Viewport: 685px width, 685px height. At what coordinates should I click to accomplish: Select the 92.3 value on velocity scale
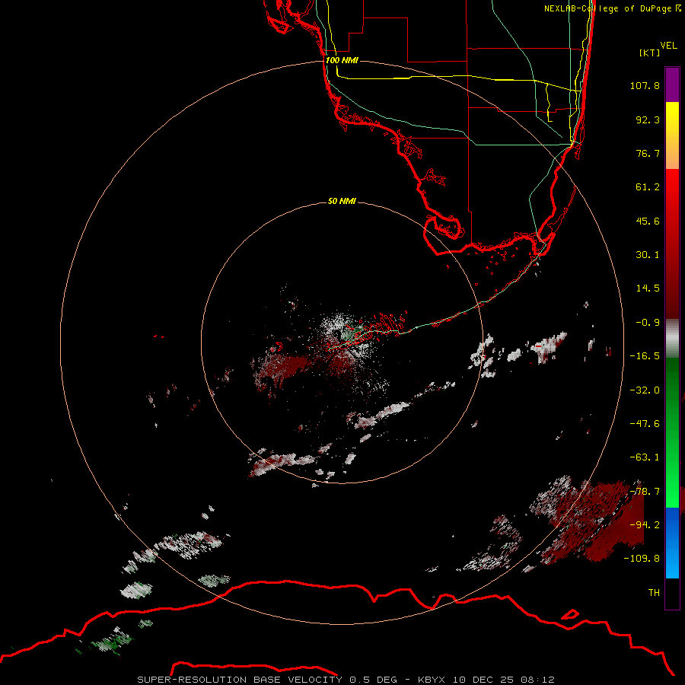(648, 119)
